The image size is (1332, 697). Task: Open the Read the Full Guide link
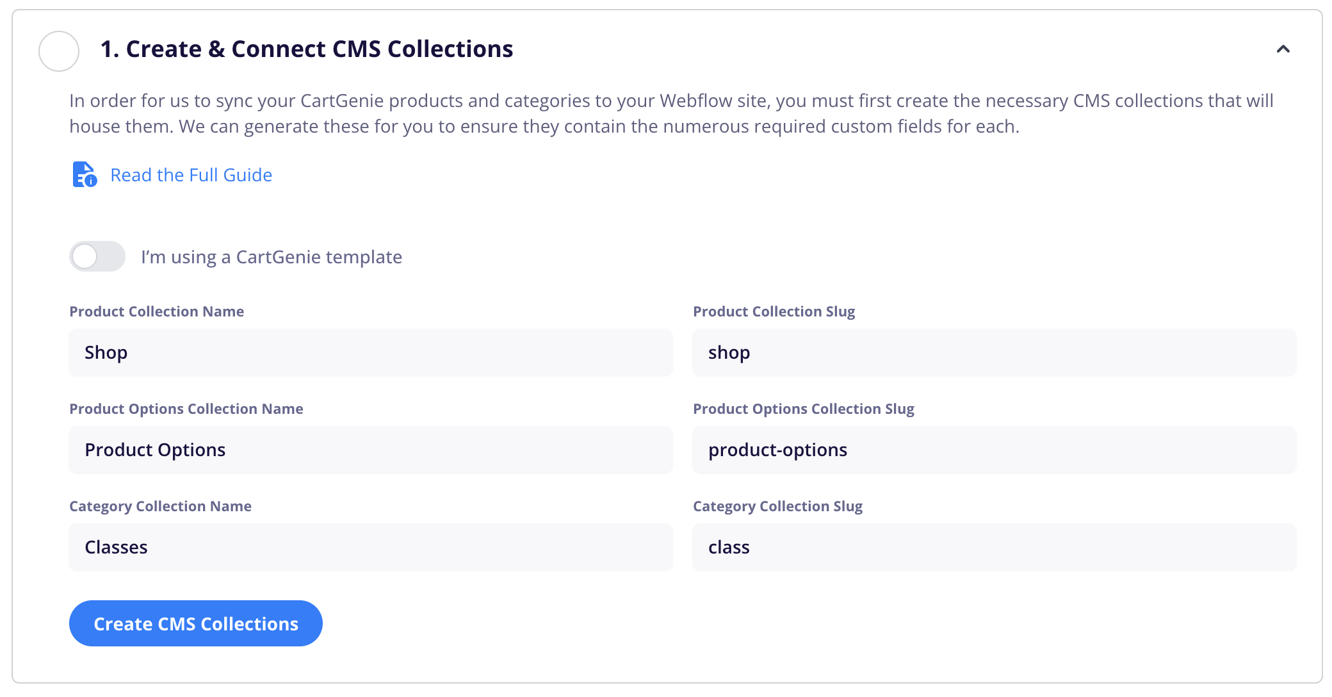(x=191, y=175)
